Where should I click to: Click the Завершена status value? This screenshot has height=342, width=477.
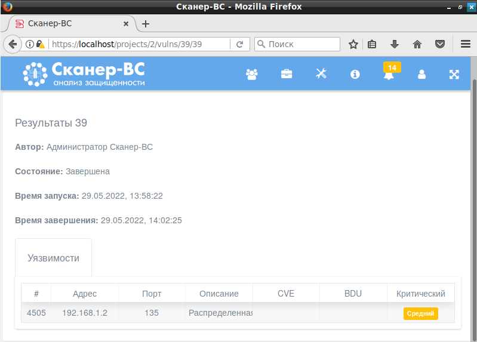(x=88, y=171)
